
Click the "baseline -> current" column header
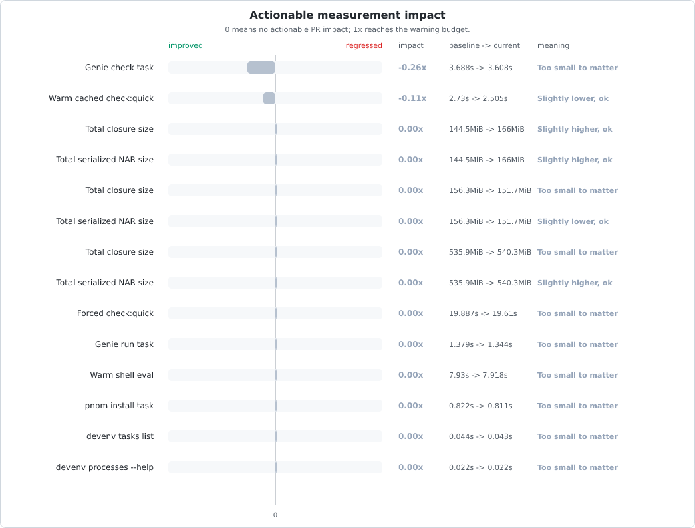pos(484,45)
